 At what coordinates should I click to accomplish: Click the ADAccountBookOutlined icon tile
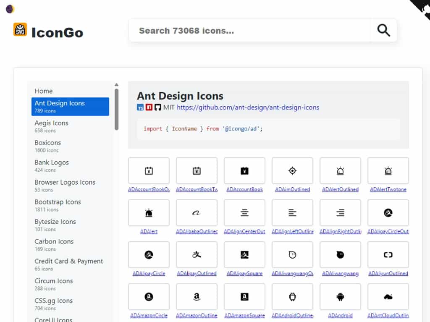click(149, 170)
